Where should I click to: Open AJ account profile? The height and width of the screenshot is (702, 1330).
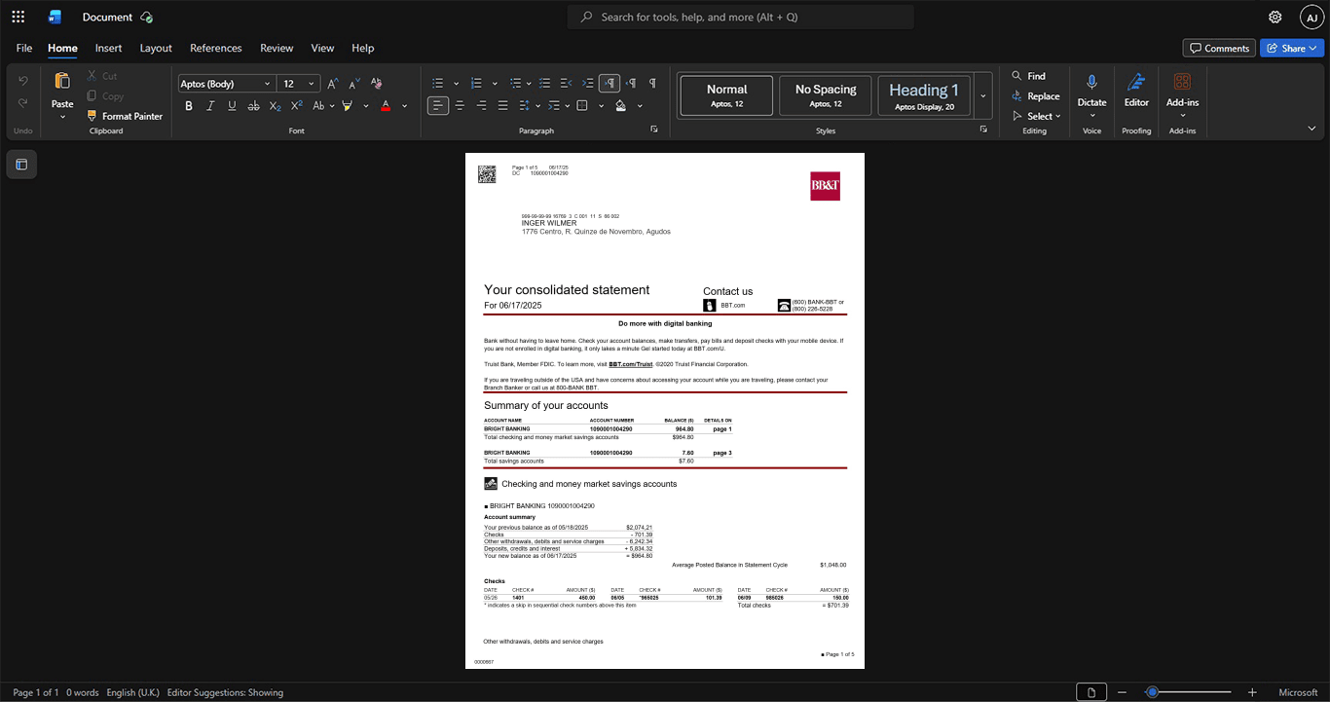click(1312, 17)
